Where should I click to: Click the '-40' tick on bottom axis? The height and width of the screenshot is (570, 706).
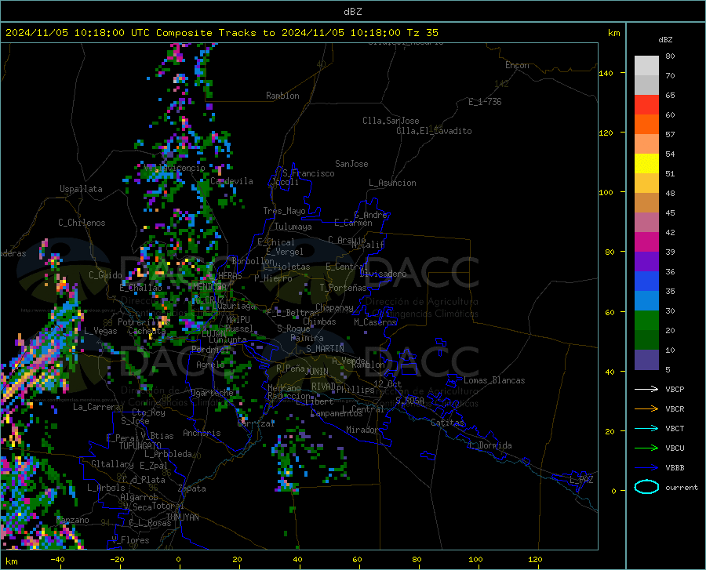coord(57,559)
